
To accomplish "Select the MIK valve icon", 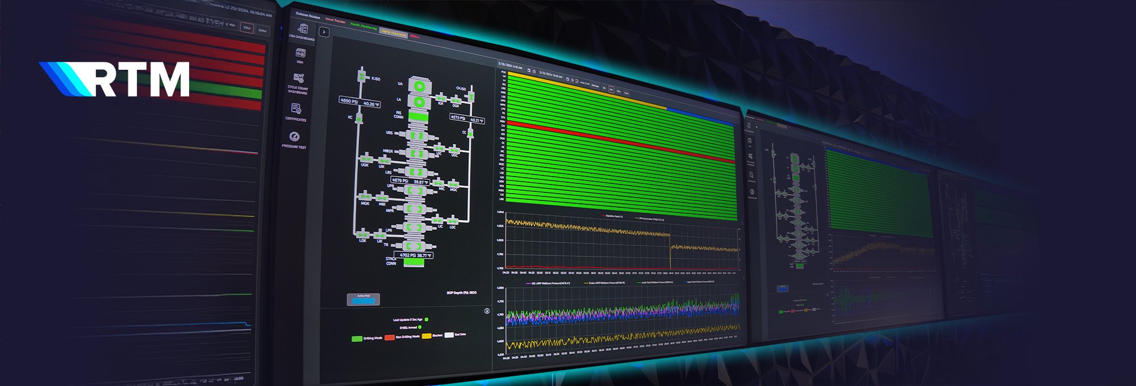I will pos(382,198).
